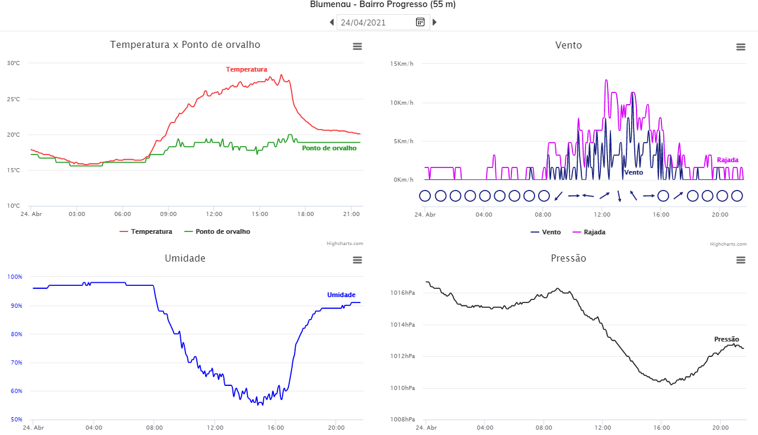Go to next day arrow
Viewport: 758px width, 435px height.
tap(434, 22)
